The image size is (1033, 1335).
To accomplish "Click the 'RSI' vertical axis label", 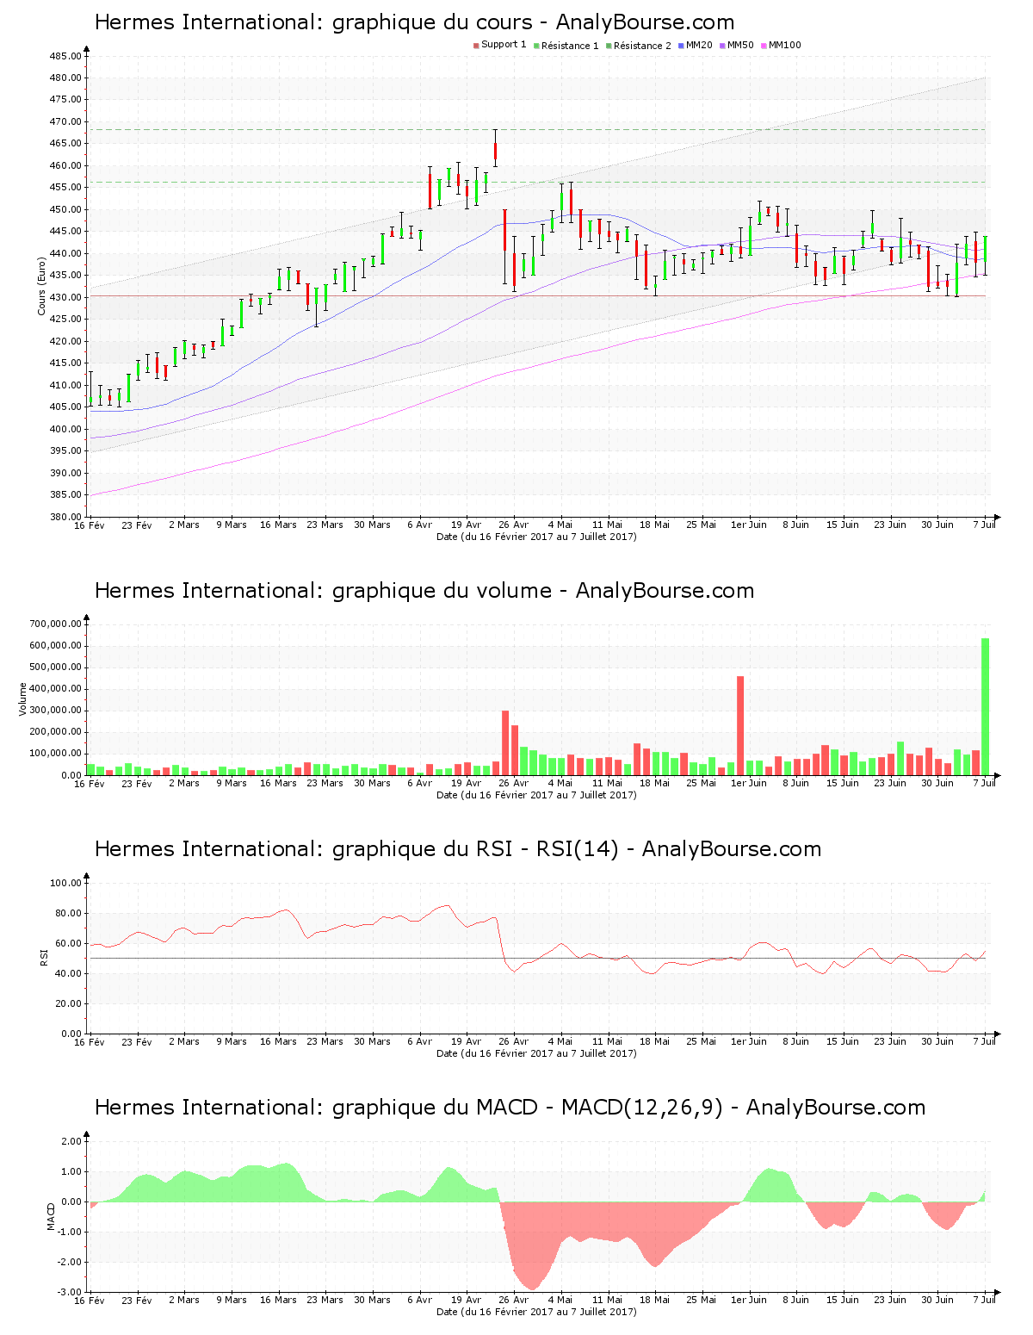I will [43, 957].
